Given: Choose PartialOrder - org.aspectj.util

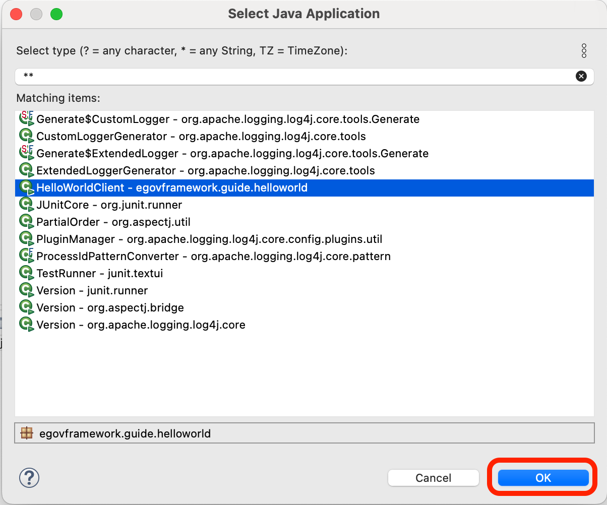Looking at the screenshot, I should pos(113,222).
